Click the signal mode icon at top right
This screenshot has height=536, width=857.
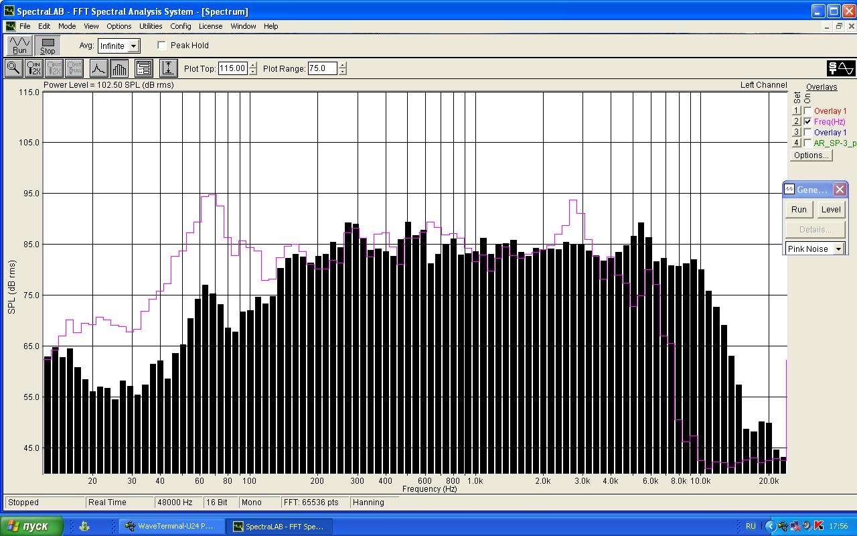click(x=841, y=68)
